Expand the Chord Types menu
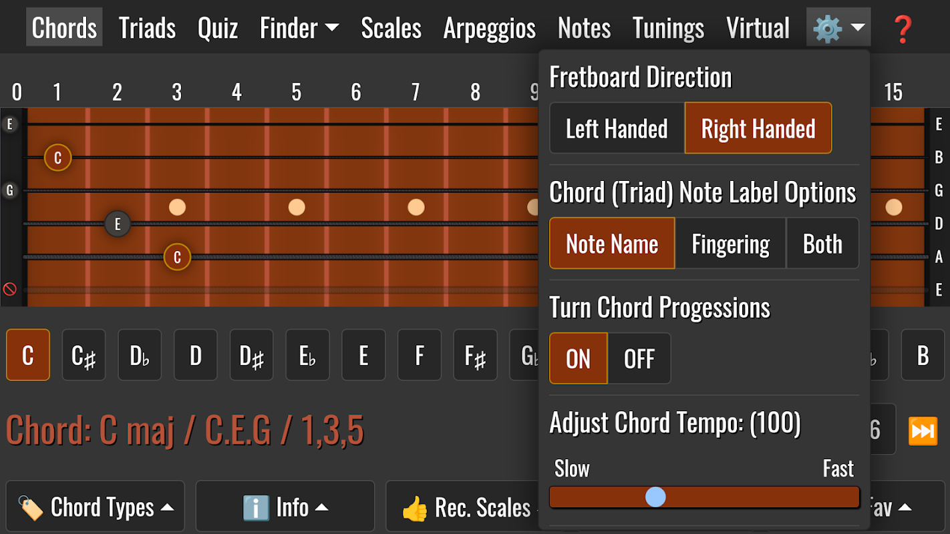The image size is (950, 534). [96, 507]
